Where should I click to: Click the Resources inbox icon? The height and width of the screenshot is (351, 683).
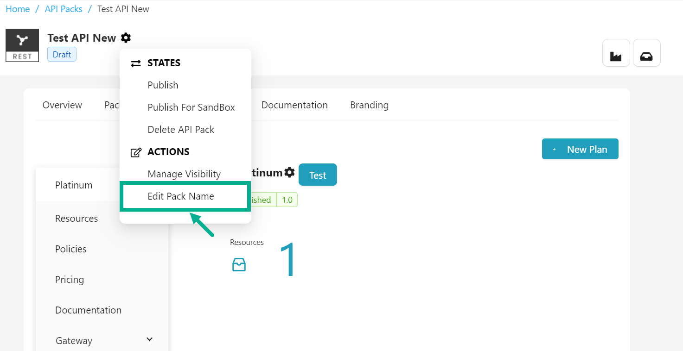[x=239, y=265]
